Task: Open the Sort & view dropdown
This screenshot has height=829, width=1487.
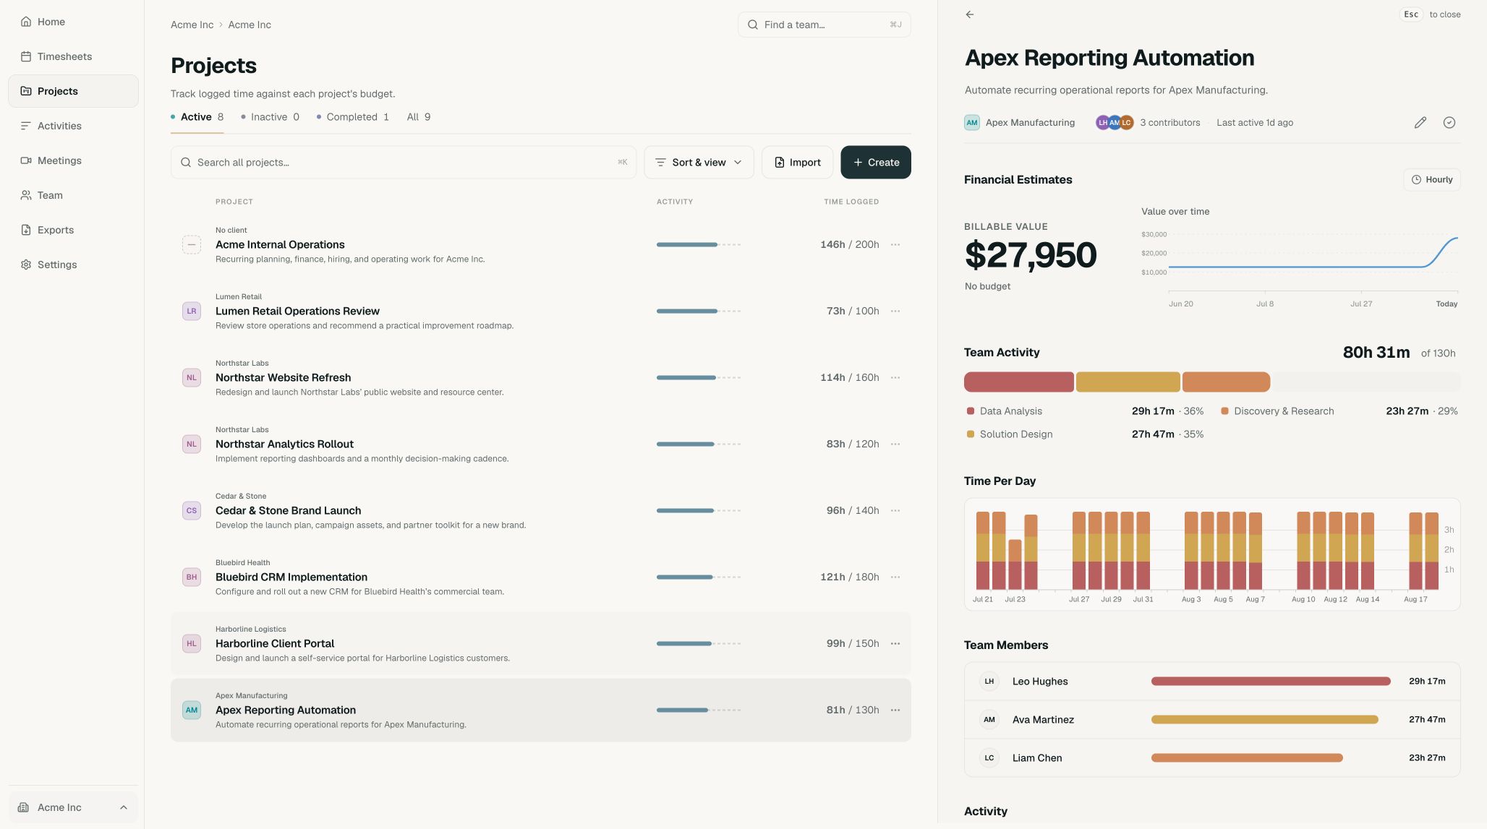Action: tap(699, 163)
